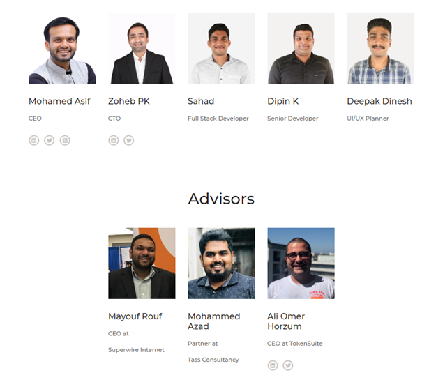
Task: Open Mohamed Asif's Twitter icon
Action: (x=50, y=140)
